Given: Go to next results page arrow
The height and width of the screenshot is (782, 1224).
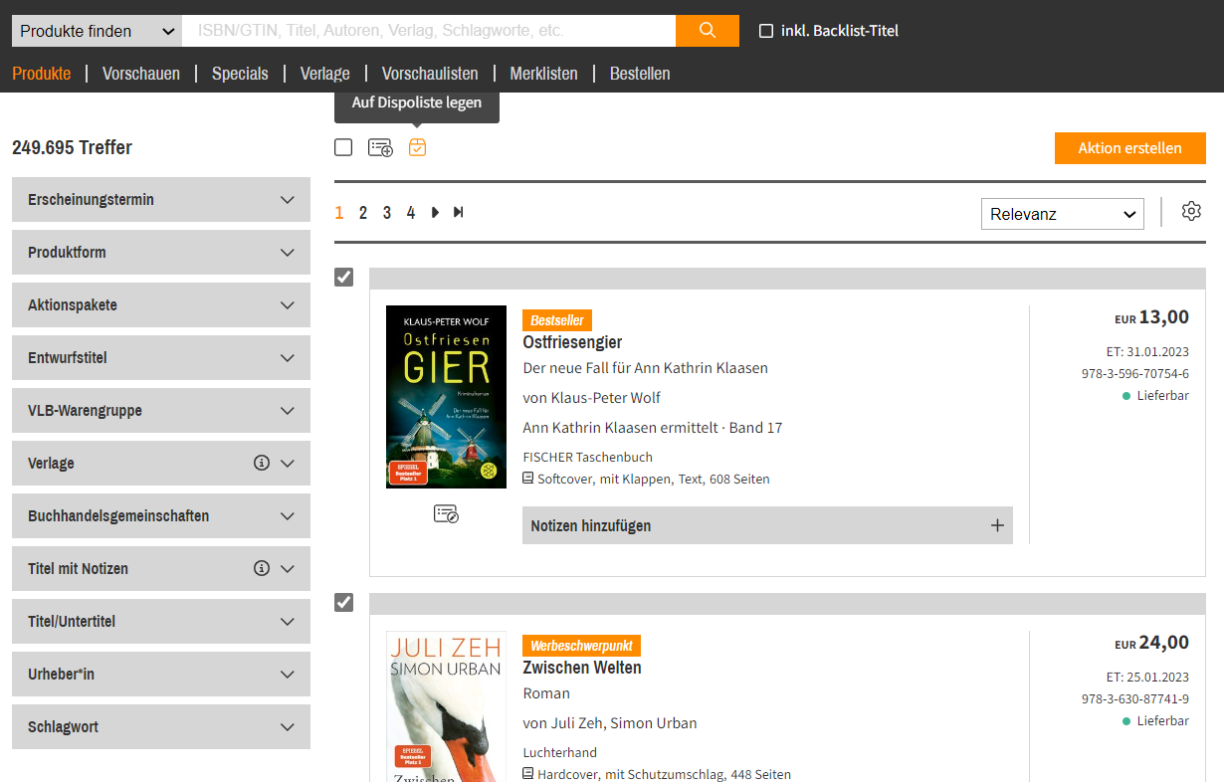Looking at the screenshot, I should tap(435, 212).
